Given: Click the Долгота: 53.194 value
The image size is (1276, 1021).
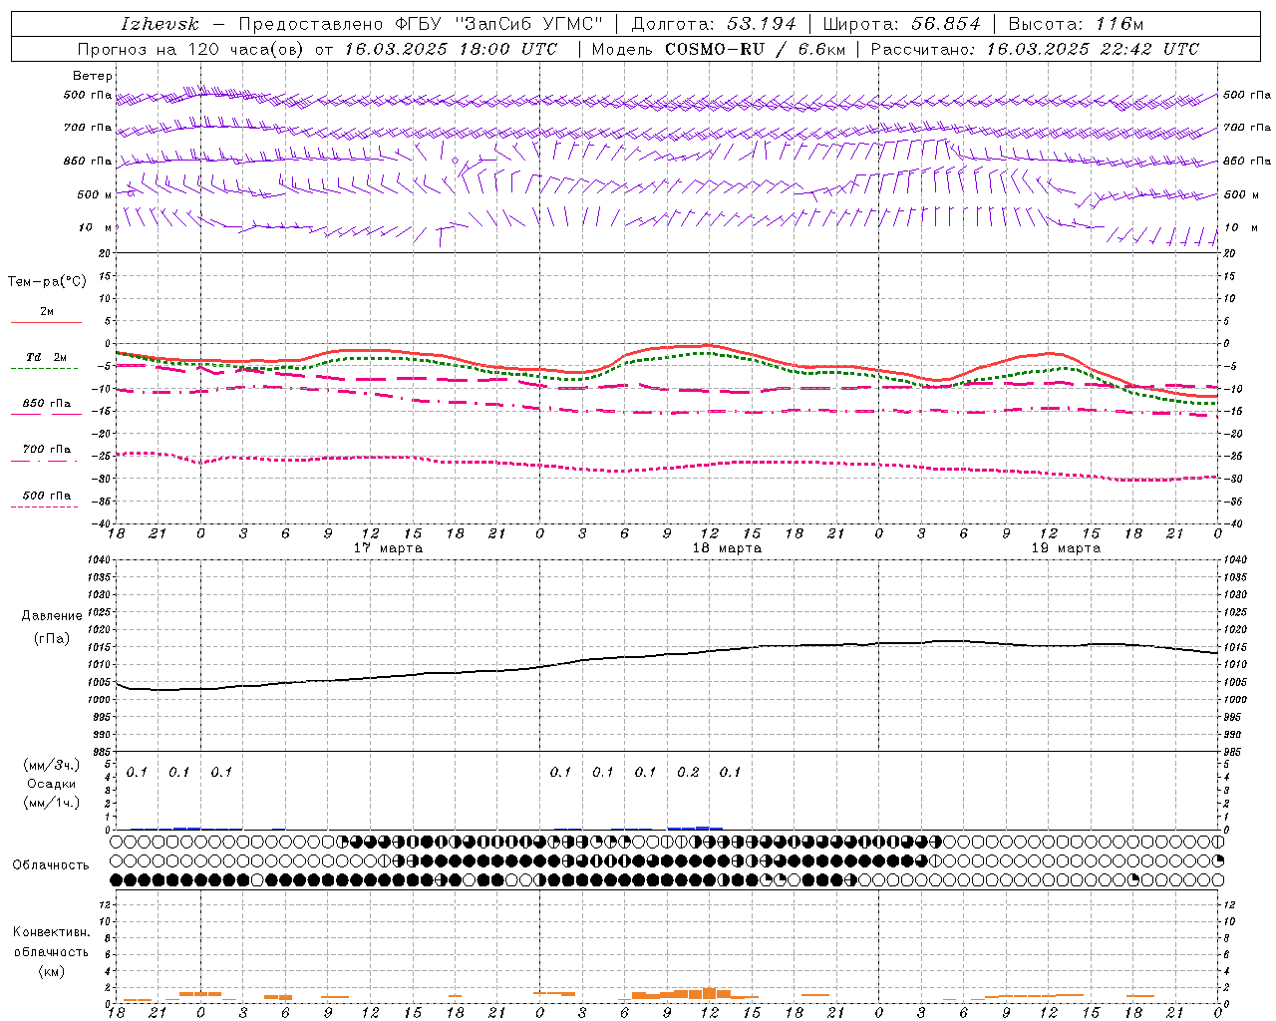Looking at the screenshot, I should click(x=714, y=24).
